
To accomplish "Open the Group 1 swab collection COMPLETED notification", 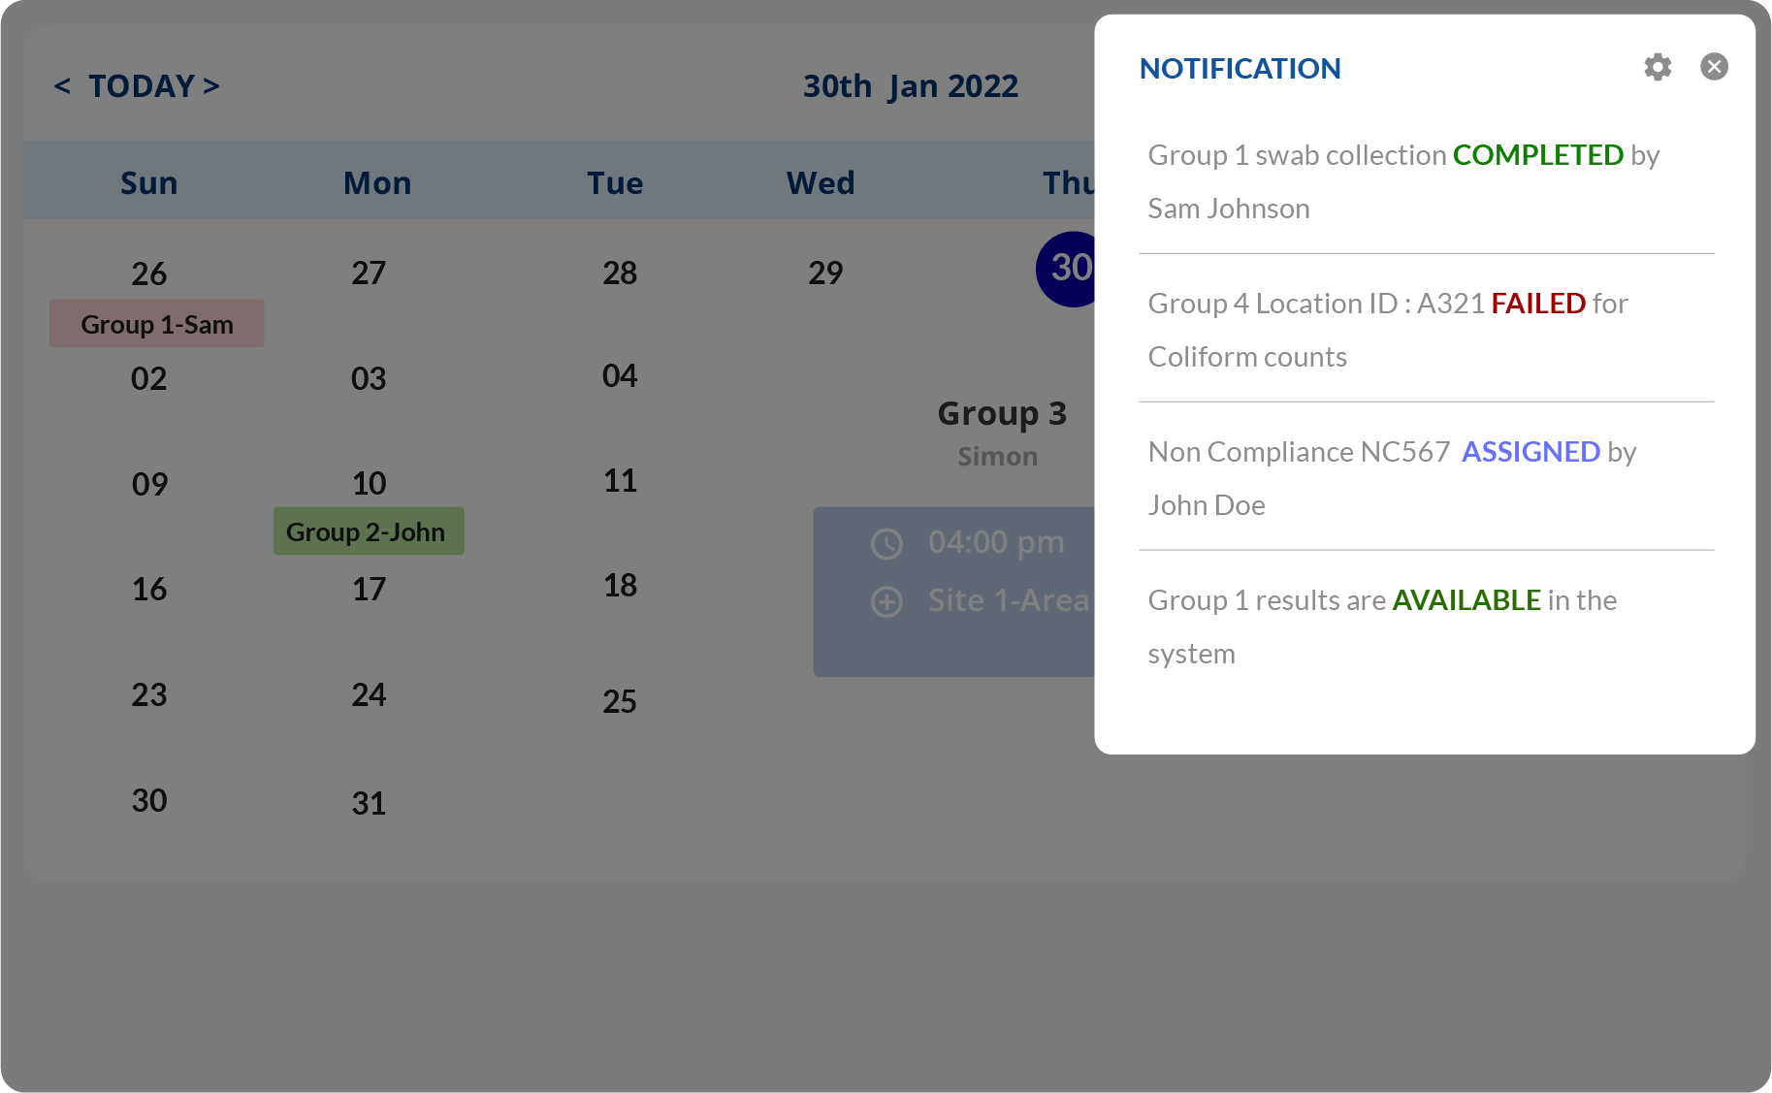I will [x=1402, y=181].
